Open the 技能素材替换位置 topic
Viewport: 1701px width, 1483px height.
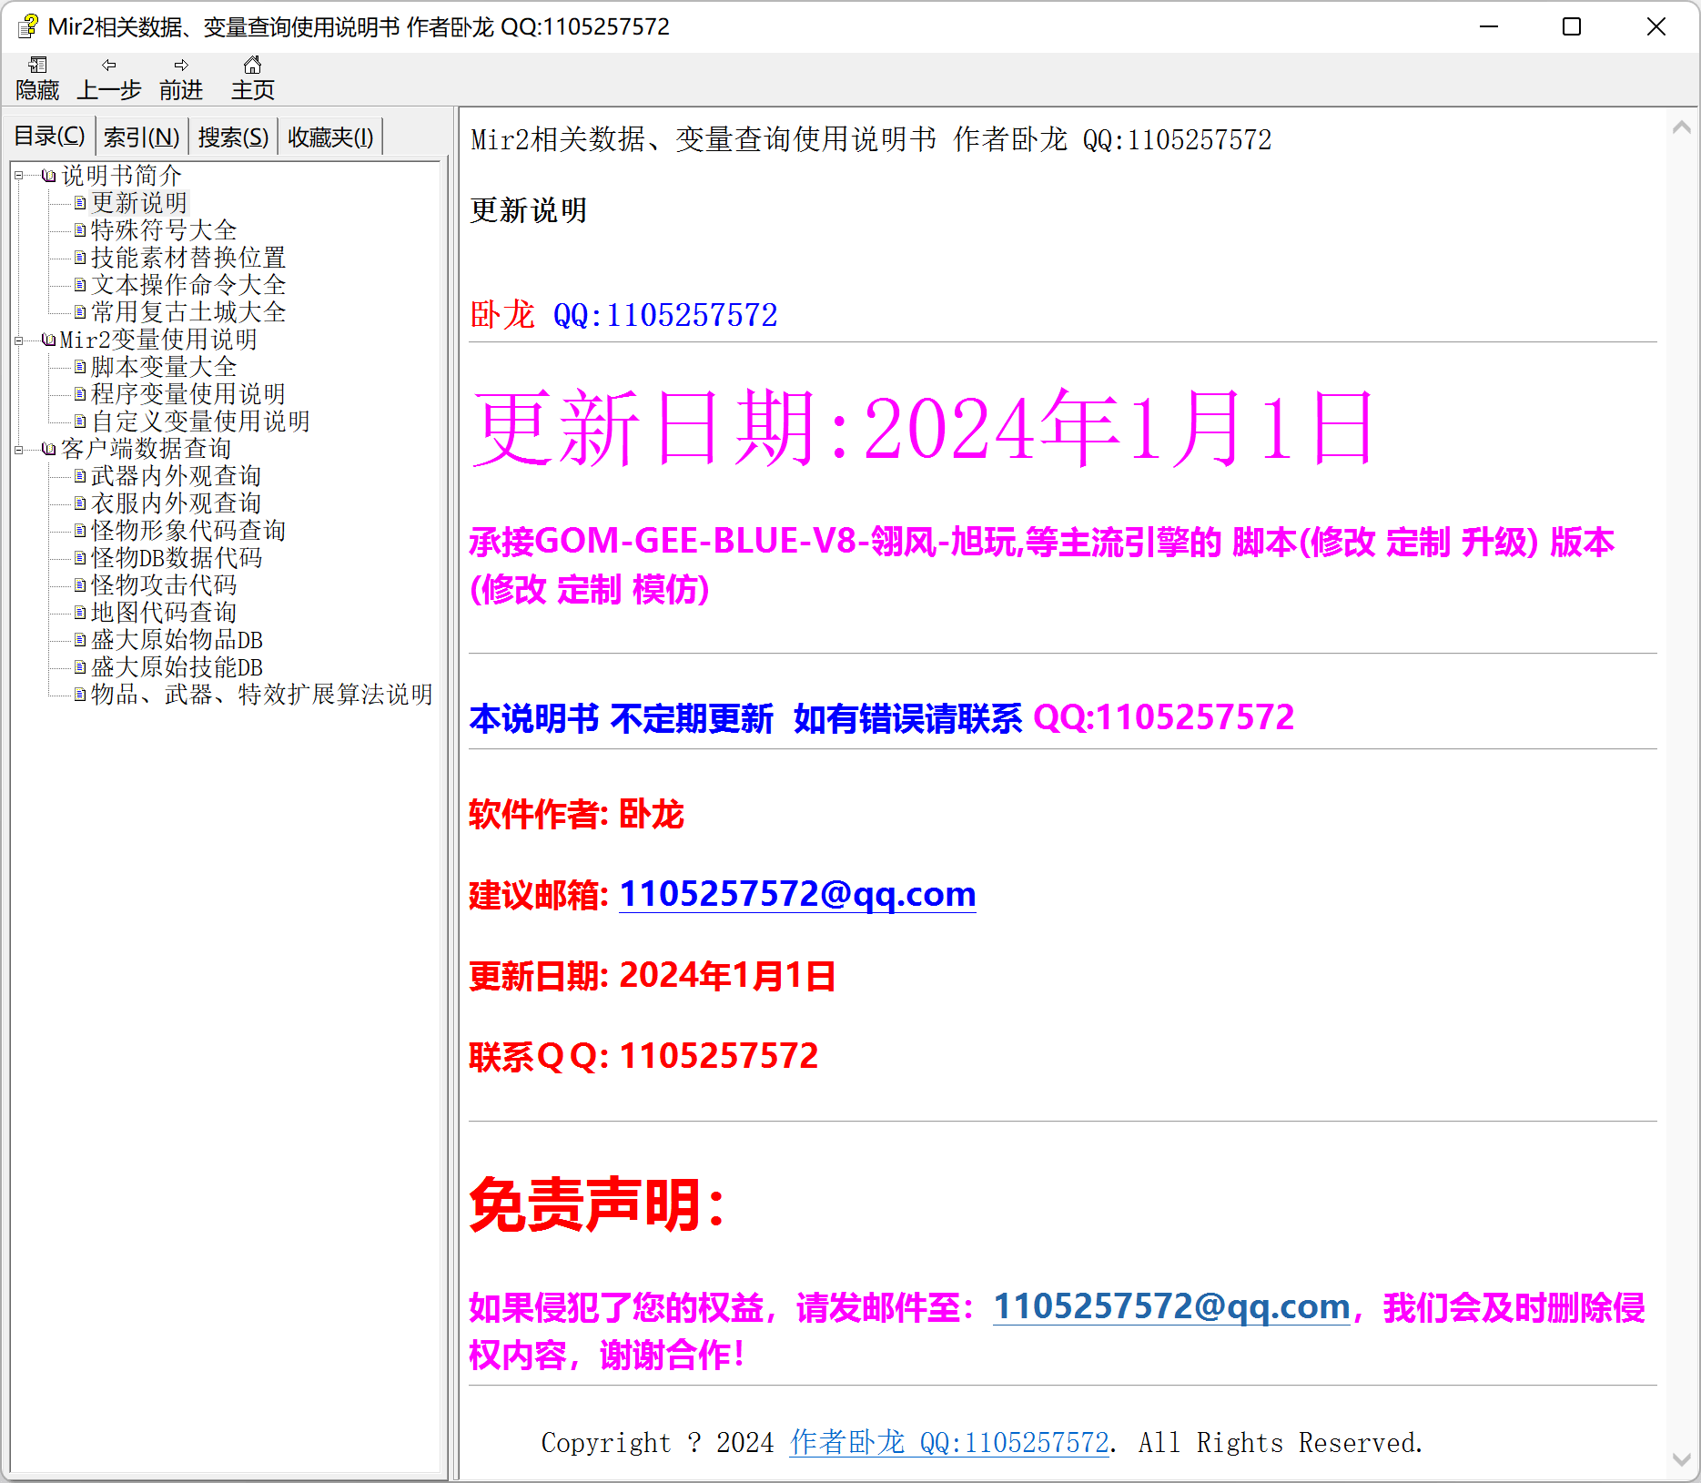click(188, 258)
